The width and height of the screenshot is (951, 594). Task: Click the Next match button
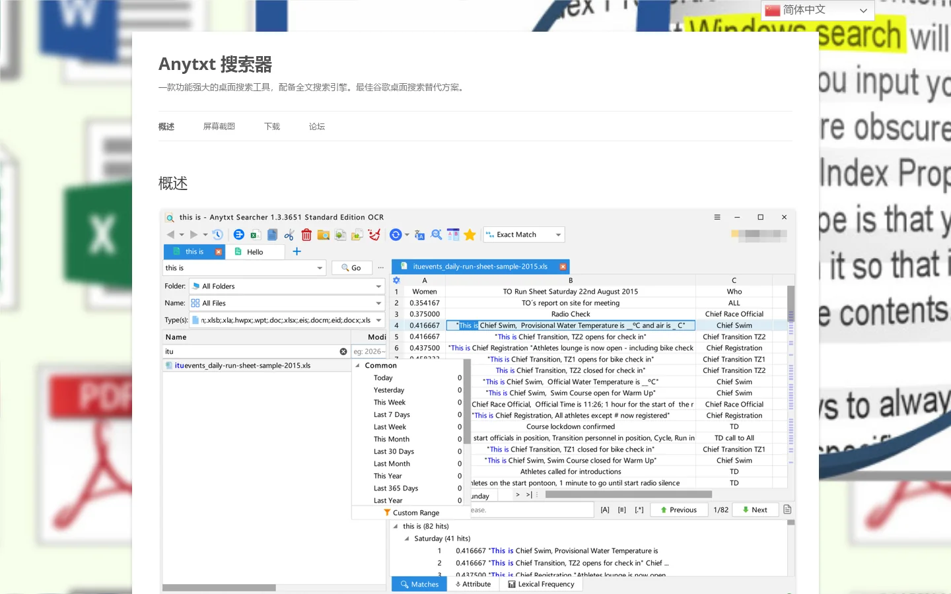[x=754, y=510]
